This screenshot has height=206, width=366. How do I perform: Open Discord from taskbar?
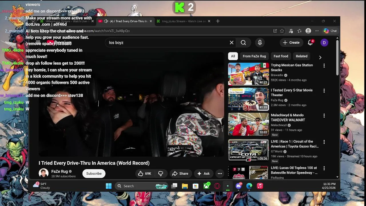[239, 186]
